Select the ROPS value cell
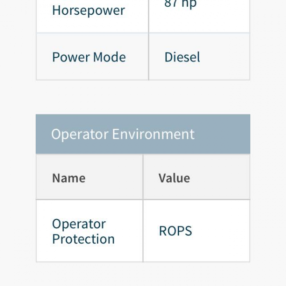The width and height of the screenshot is (286, 286). pos(196,231)
